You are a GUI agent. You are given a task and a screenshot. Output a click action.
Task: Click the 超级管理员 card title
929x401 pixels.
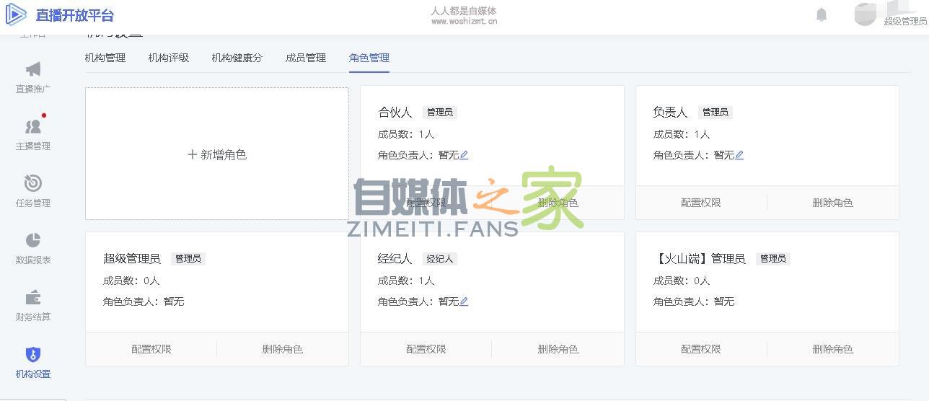point(132,259)
